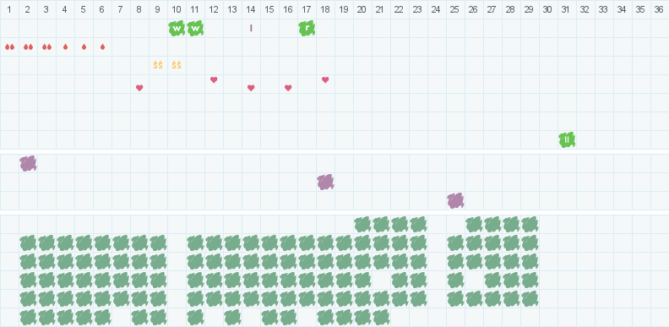The width and height of the screenshot is (669, 327).
Task: Select the green "w" marker under day 10
Action: tap(177, 28)
